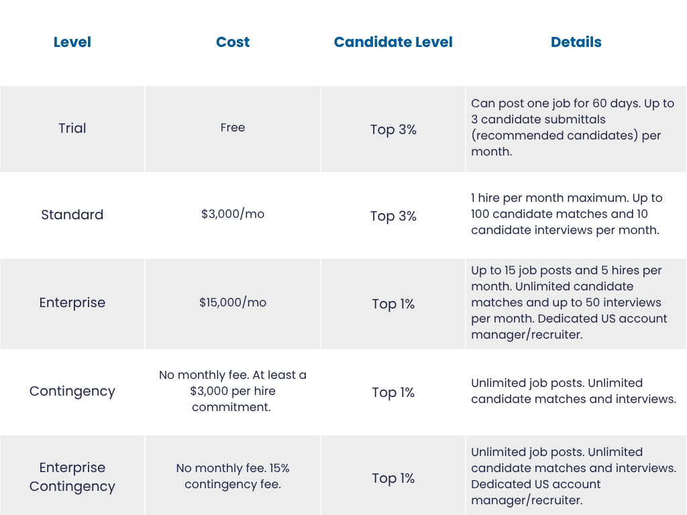Select the Contingency level cell
The height and width of the screenshot is (515, 687).
72,391
